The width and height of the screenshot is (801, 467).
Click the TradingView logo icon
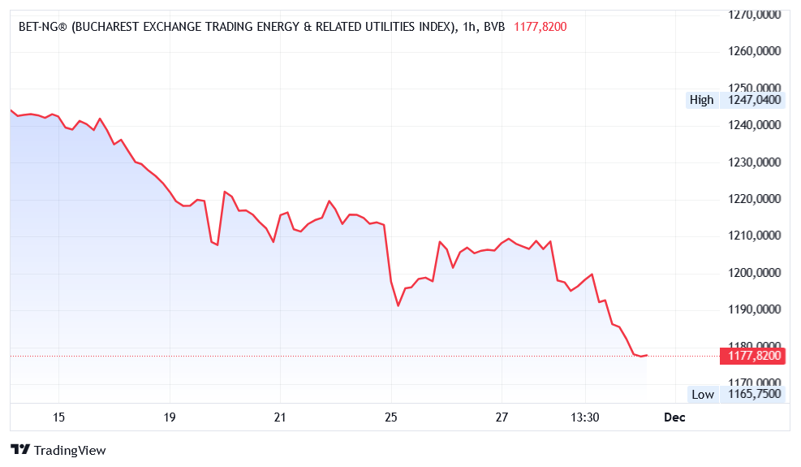20,450
